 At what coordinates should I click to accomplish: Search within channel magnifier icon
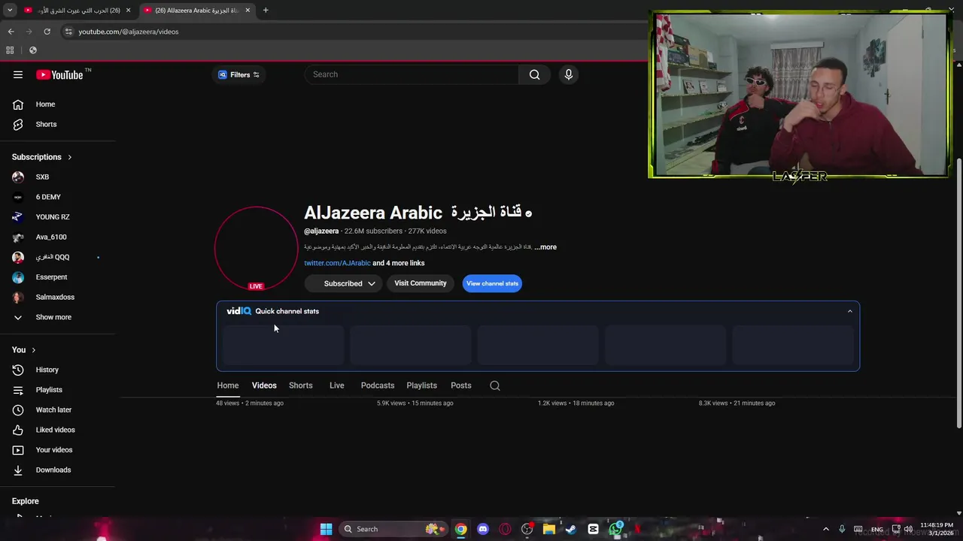pos(495,385)
